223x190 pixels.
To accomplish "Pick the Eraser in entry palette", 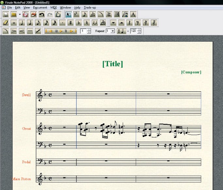I will (x=6, y=23).
